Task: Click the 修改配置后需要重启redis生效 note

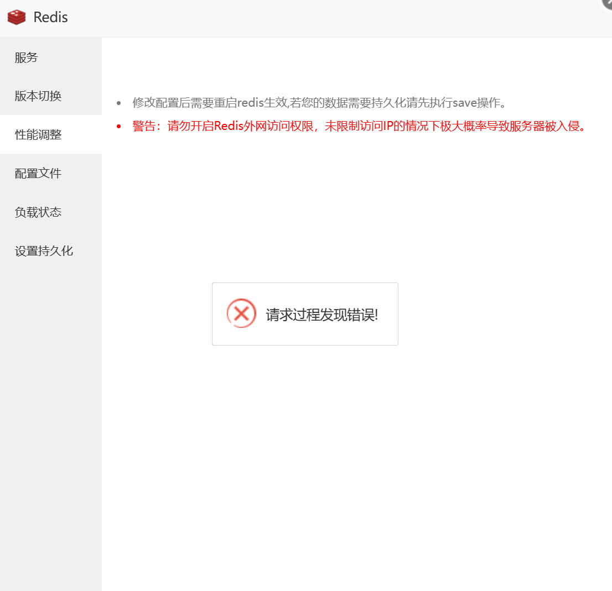Action: pos(319,102)
